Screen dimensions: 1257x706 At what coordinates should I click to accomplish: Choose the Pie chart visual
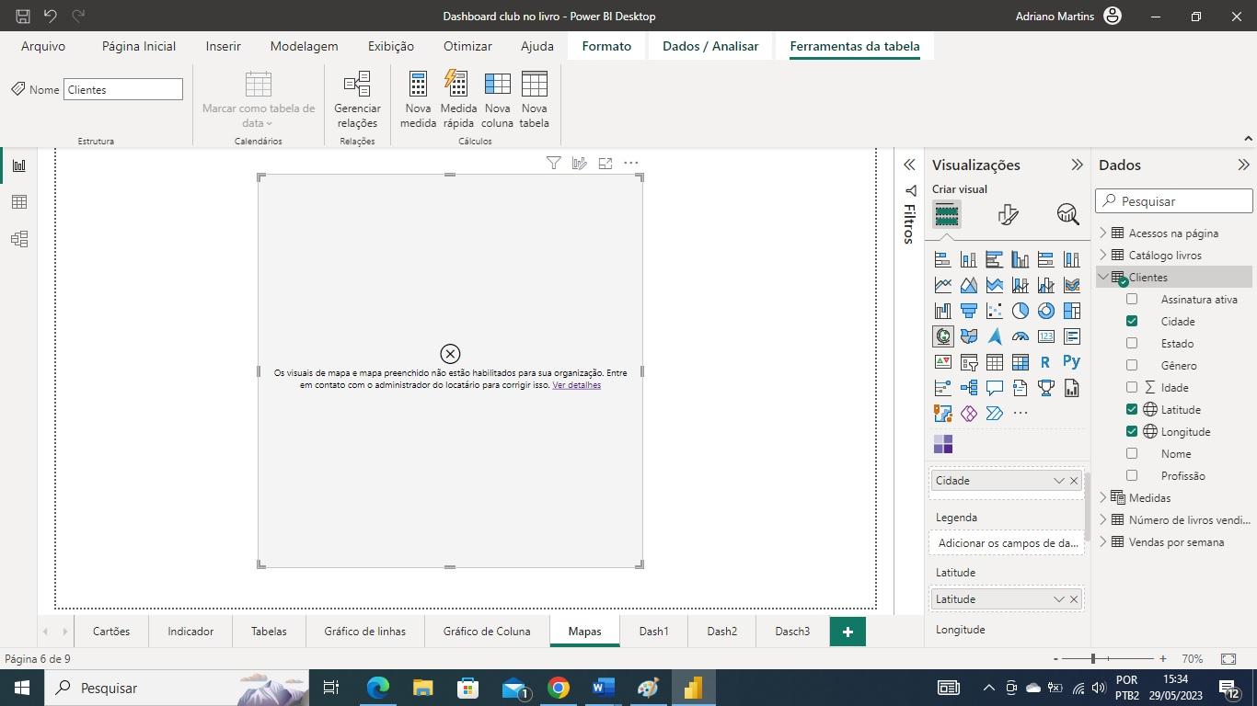tap(1020, 311)
